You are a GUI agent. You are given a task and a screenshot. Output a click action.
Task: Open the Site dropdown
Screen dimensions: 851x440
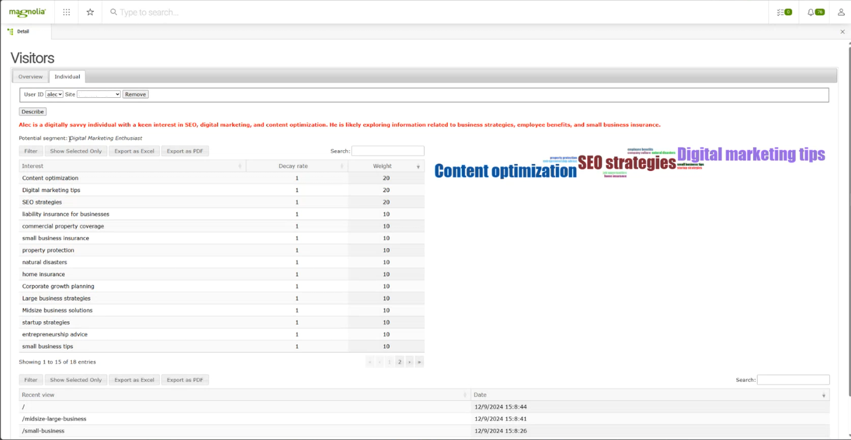point(99,95)
